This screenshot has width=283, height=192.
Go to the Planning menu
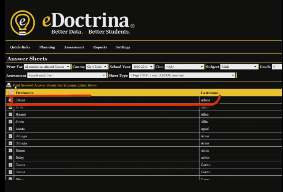pyautogui.click(x=47, y=47)
